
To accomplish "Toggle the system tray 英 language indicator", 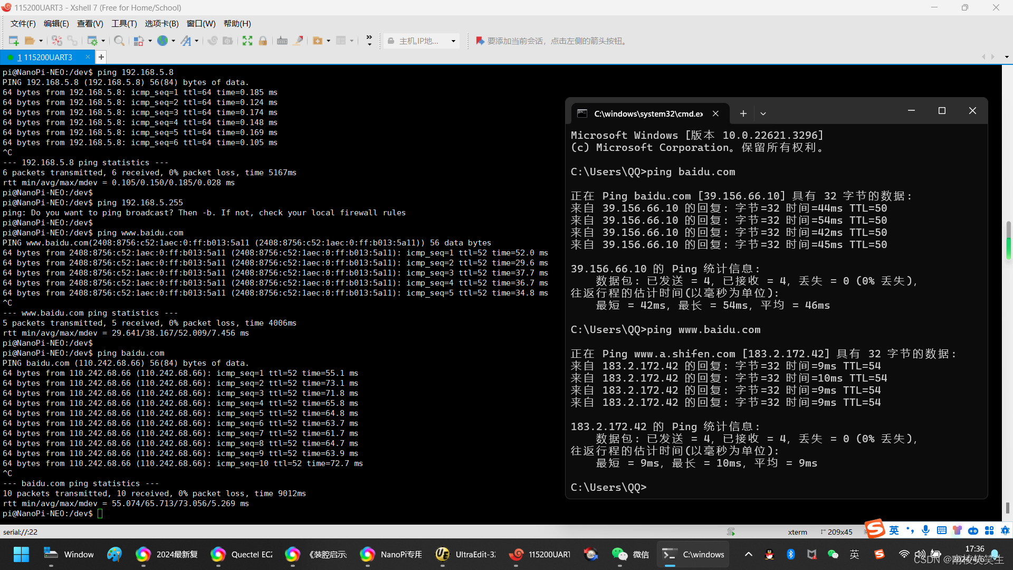I will pos(854,554).
